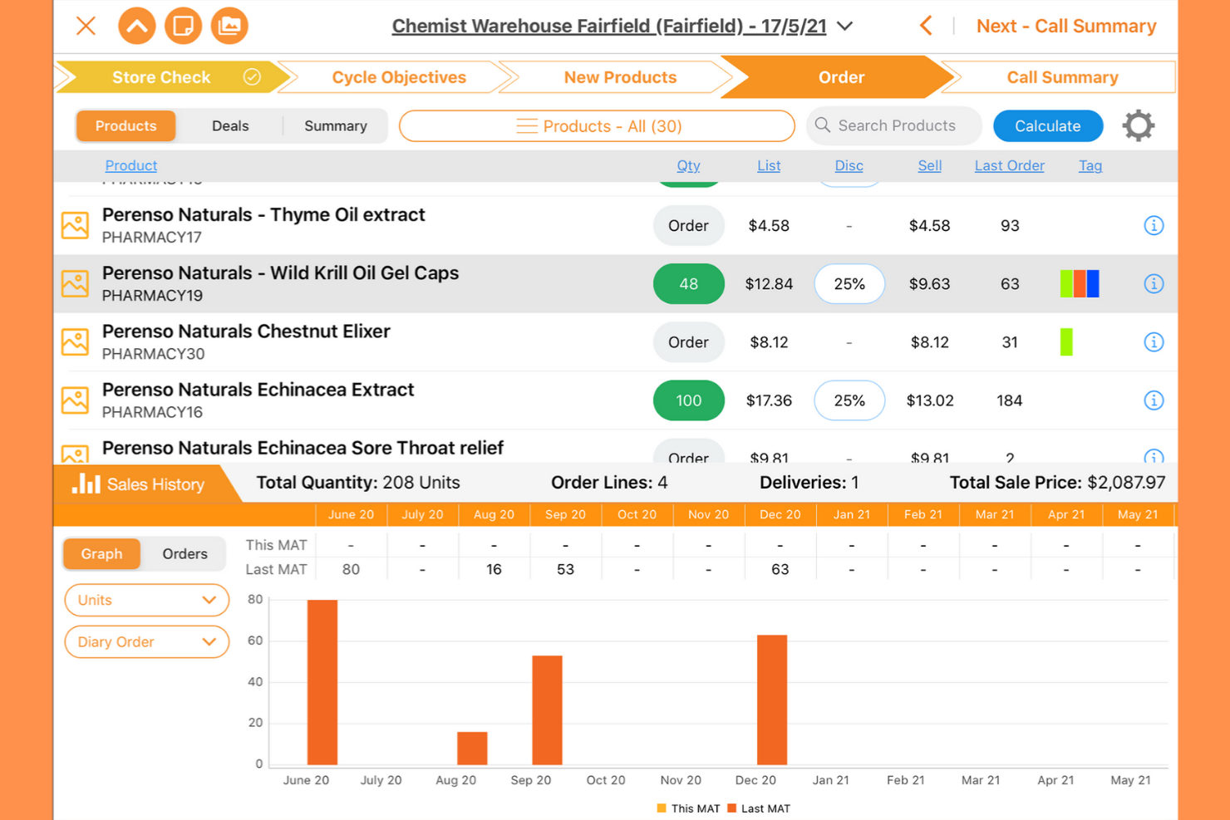Expand the Diary Order dropdown
The image size is (1230, 820).
click(x=146, y=641)
